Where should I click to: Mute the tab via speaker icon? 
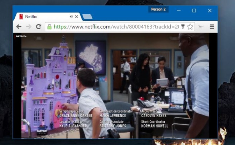click(x=71, y=17)
